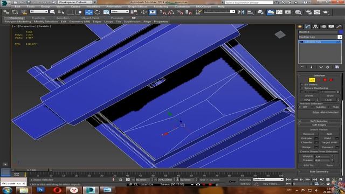Click the Unlink Selection tool

pyautogui.click(x=15, y=12)
